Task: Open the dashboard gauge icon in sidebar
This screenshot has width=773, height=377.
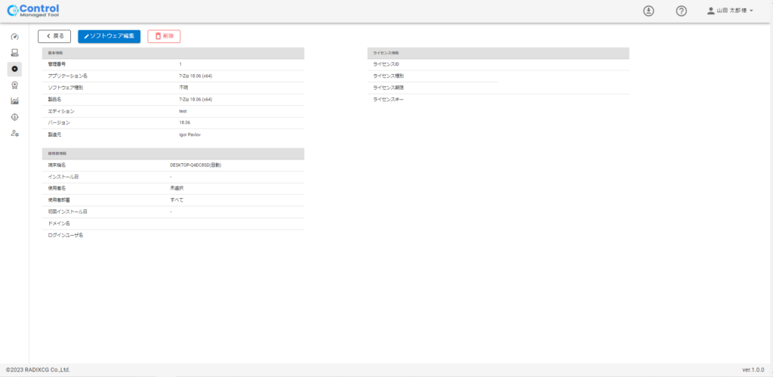Action: 14,36
